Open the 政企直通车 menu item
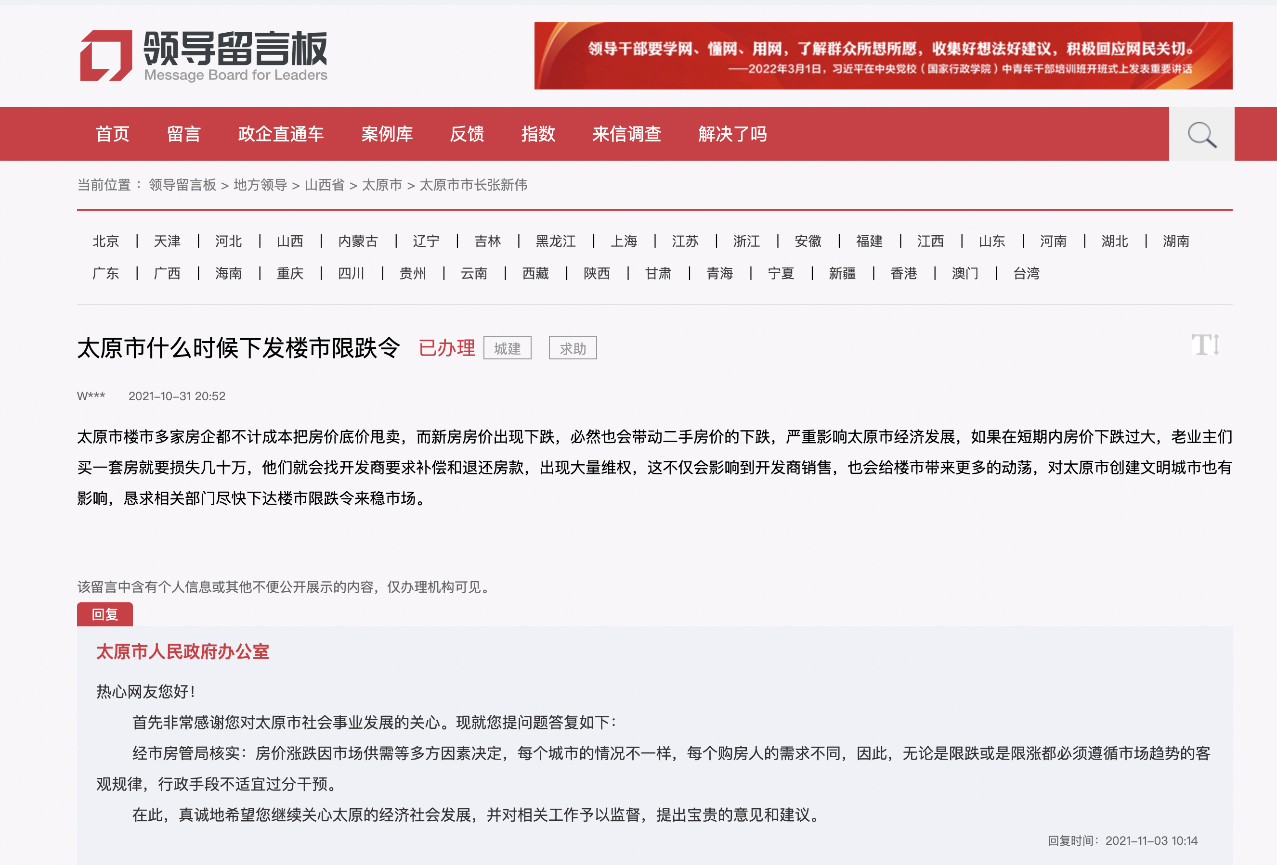 click(281, 134)
